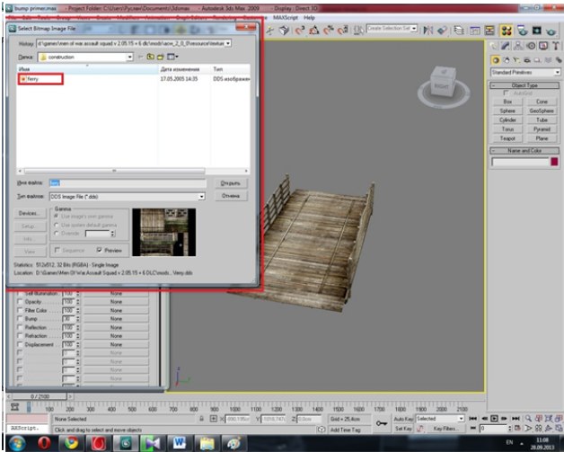
Task: Create new folder in file dialog
Action: click(x=161, y=57)
